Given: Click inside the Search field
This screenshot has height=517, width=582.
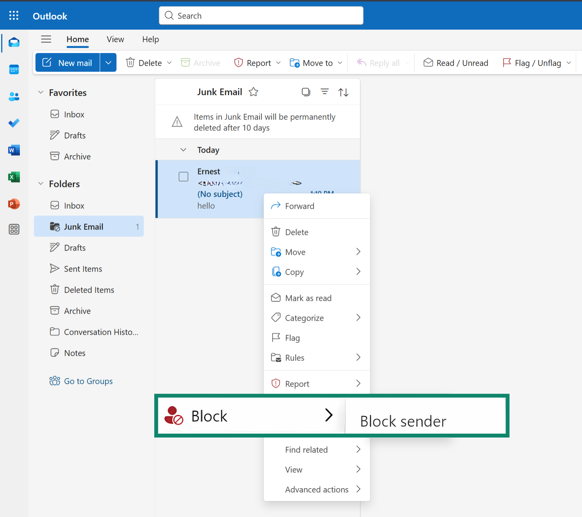Looking at the screenshot, I should [261, 15].
